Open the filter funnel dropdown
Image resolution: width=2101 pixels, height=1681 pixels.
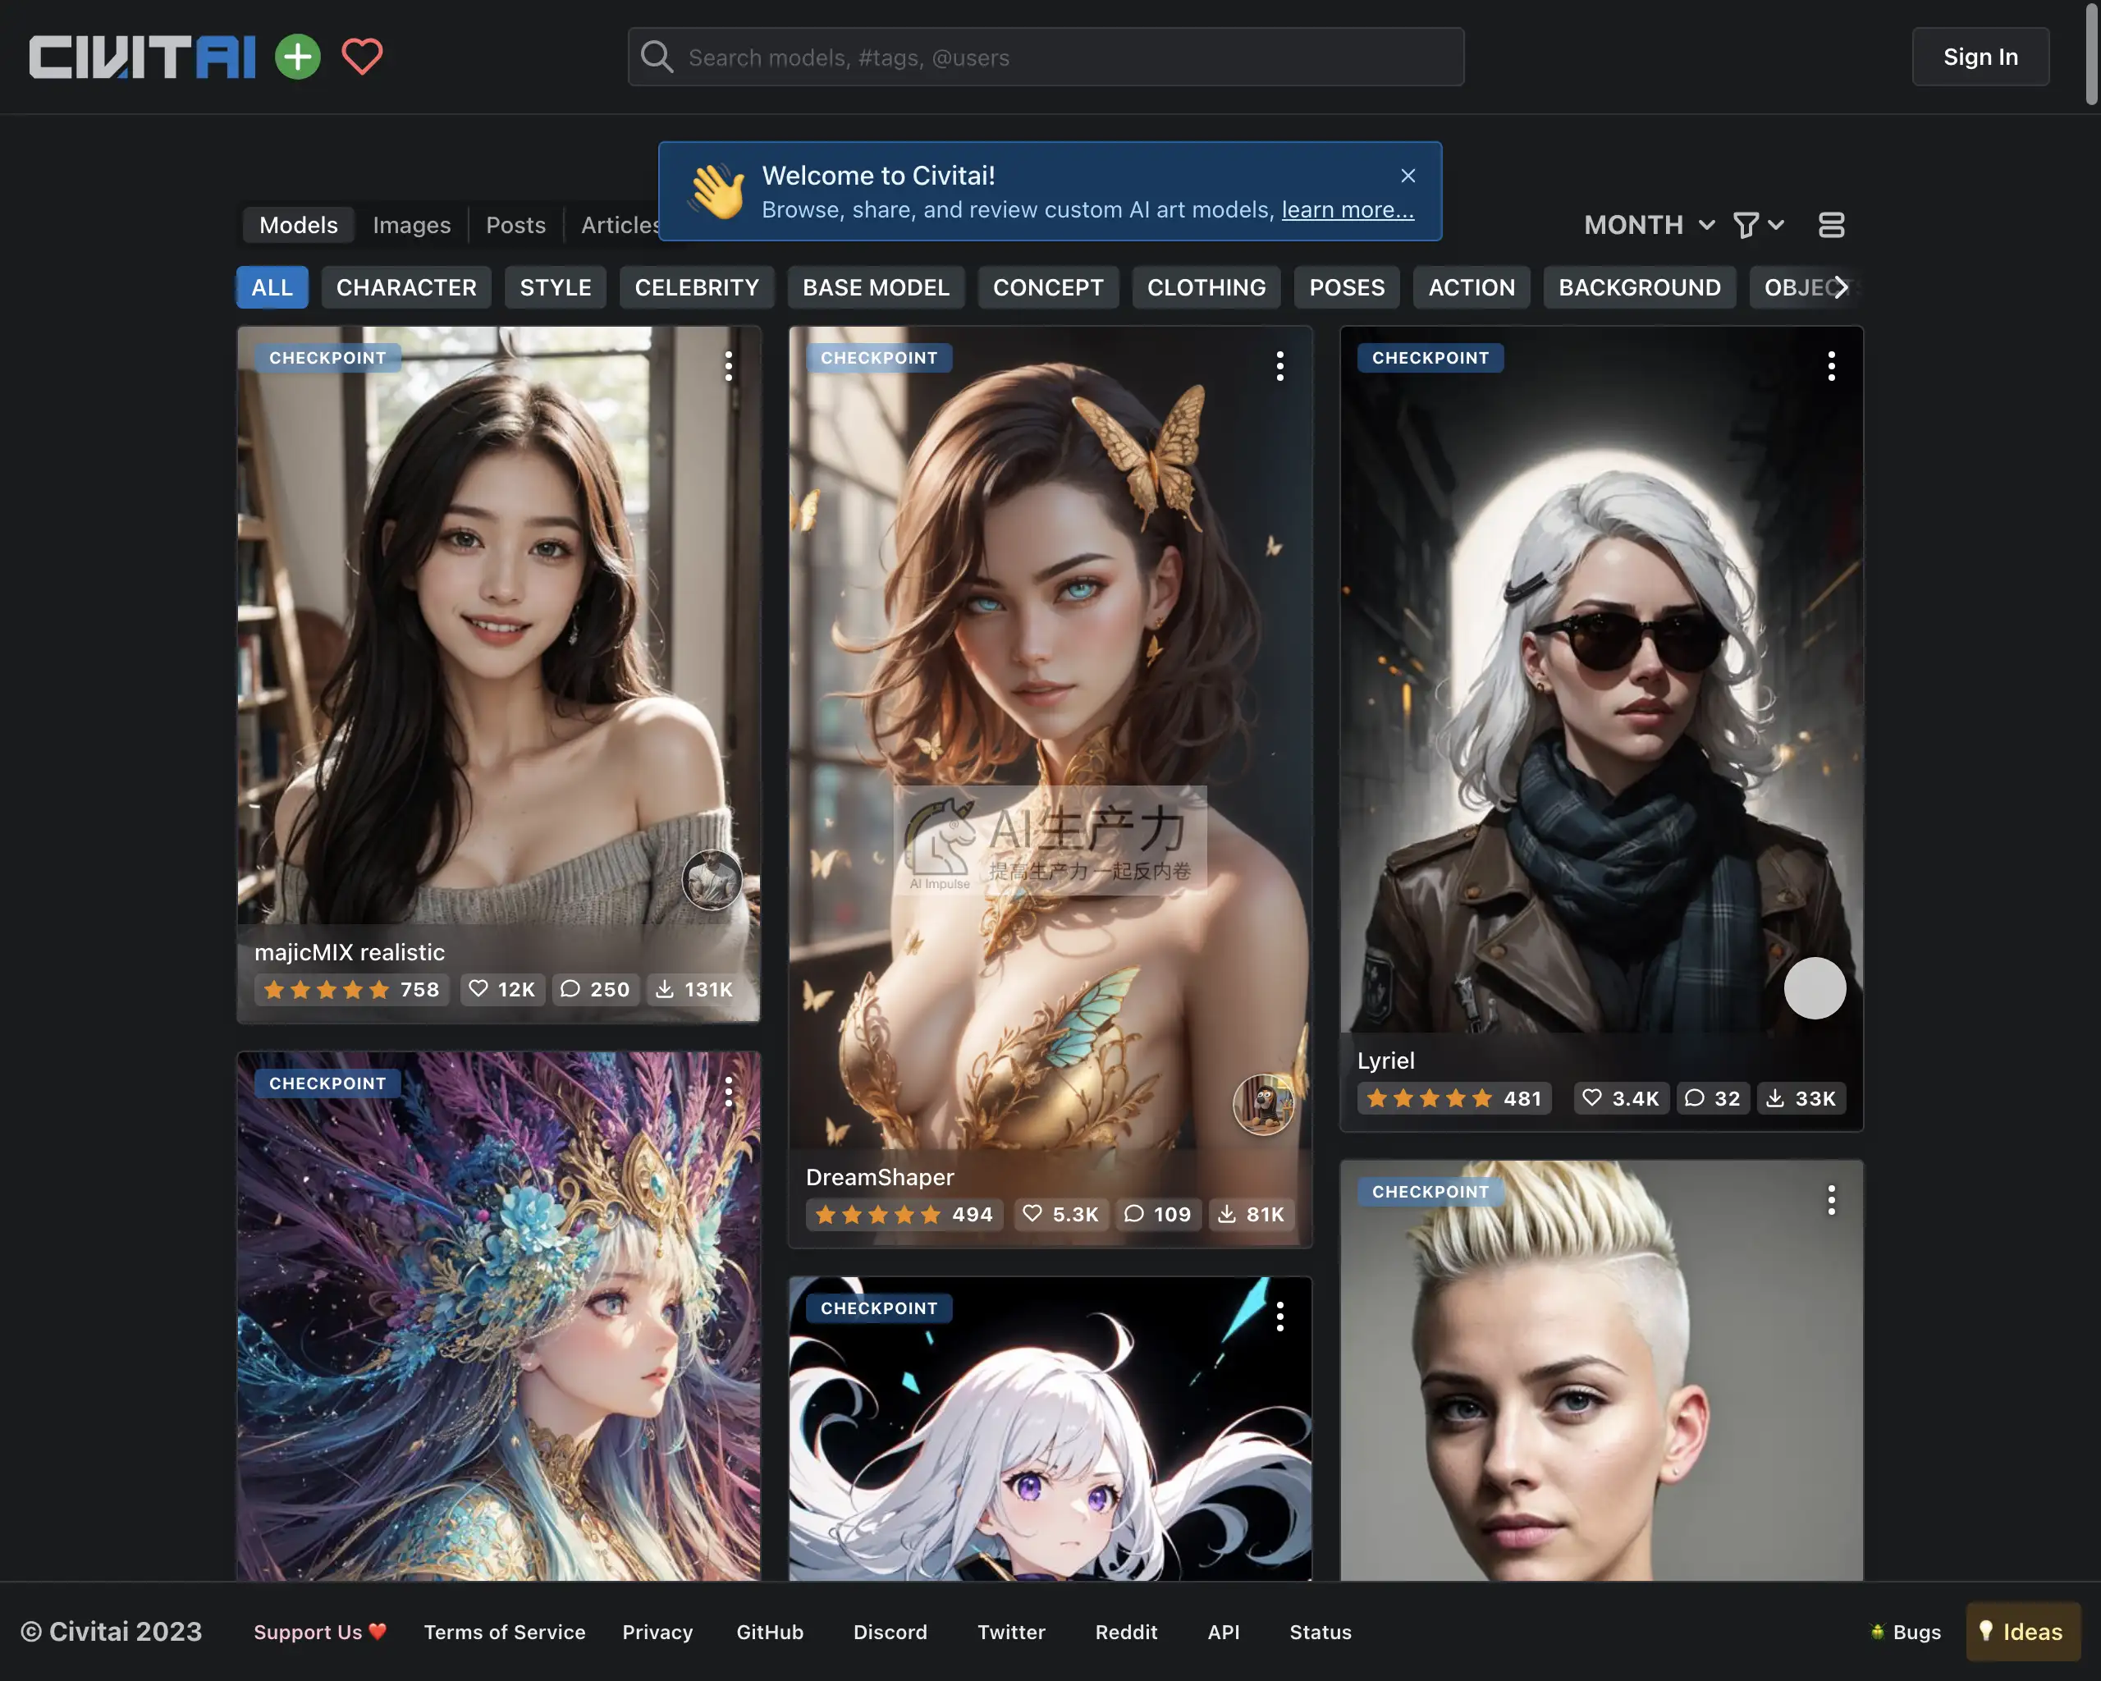coord(1758,225)
